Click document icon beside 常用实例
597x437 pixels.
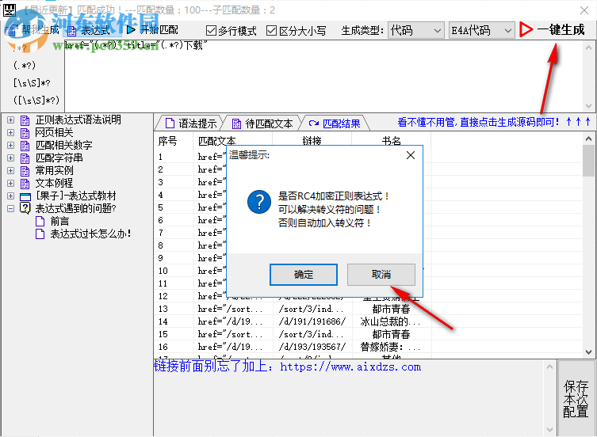pyautogui.click(x=25, y=171)
